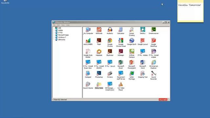Screen dimensions: 210x118
Task: Open the File menu
Action: (x=54, y=25)
